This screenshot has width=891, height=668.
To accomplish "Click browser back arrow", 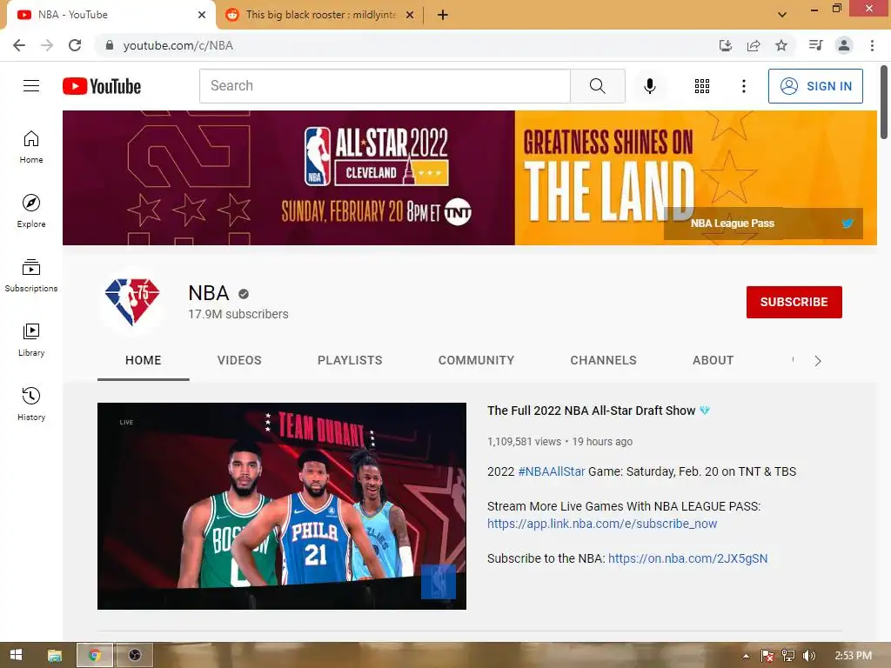I will (19, 45).
